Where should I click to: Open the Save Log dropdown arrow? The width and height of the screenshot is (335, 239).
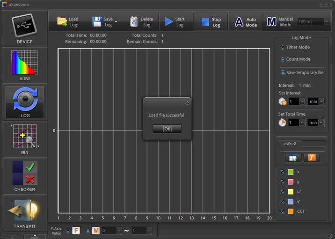pyautogui.click(x=116, y=22)
